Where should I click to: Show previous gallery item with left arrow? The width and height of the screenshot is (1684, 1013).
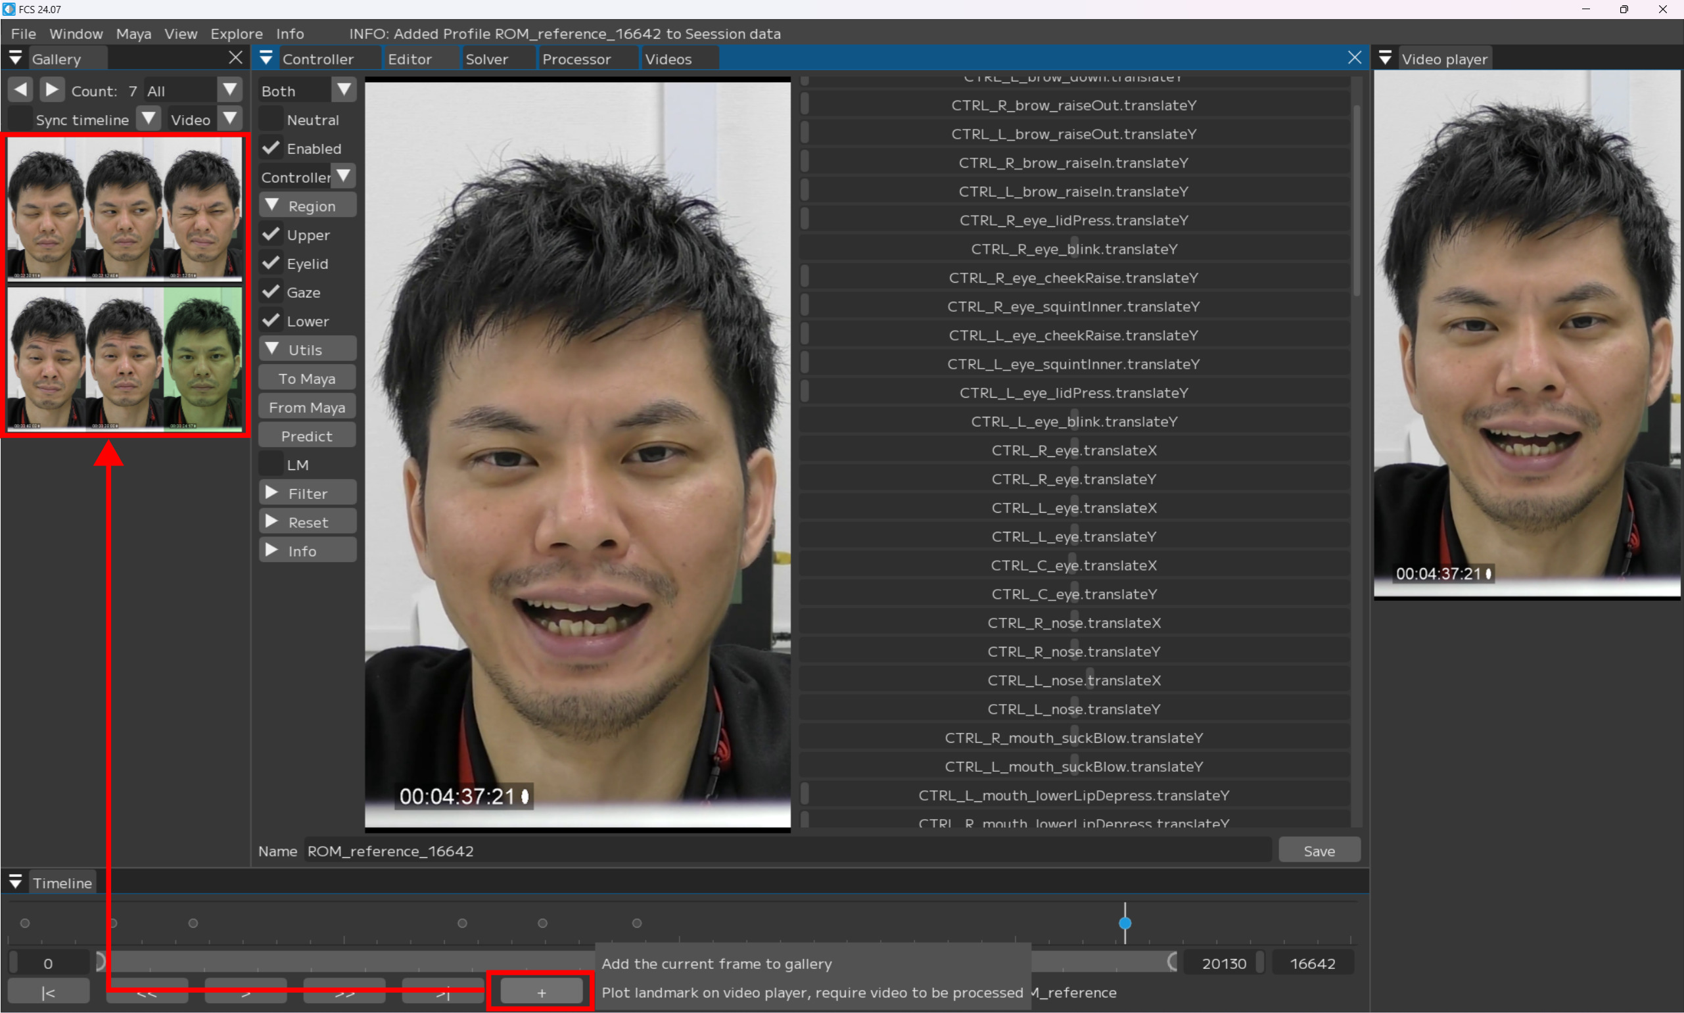pyautogui.click(x=20, y=89)
